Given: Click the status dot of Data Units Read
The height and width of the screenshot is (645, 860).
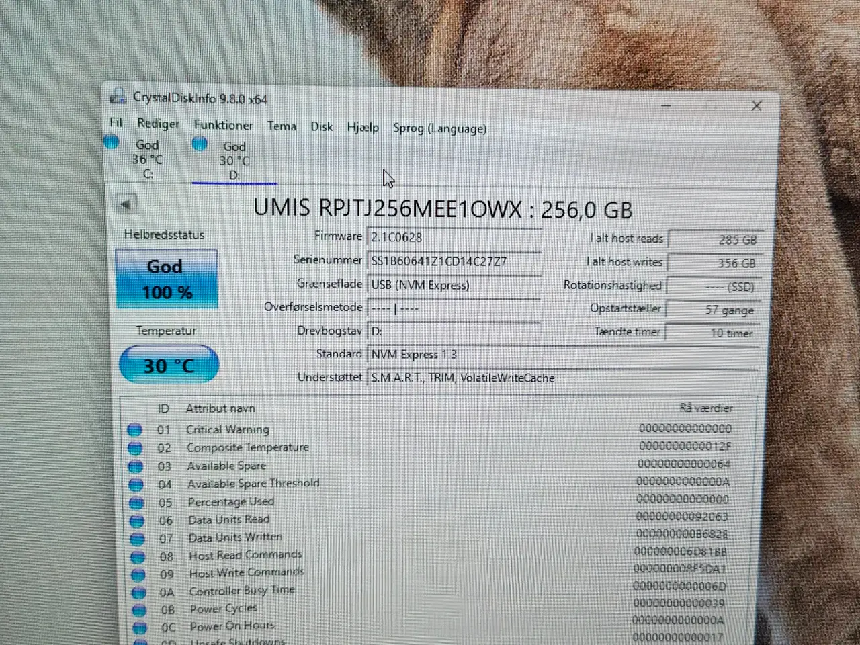Looking at the screenshot, I should (x=137, y=520).
